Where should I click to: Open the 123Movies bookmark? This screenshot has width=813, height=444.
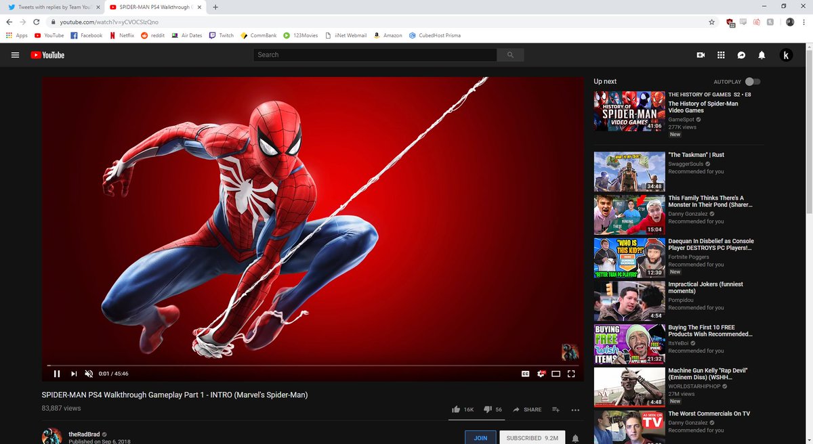[301, 35]
